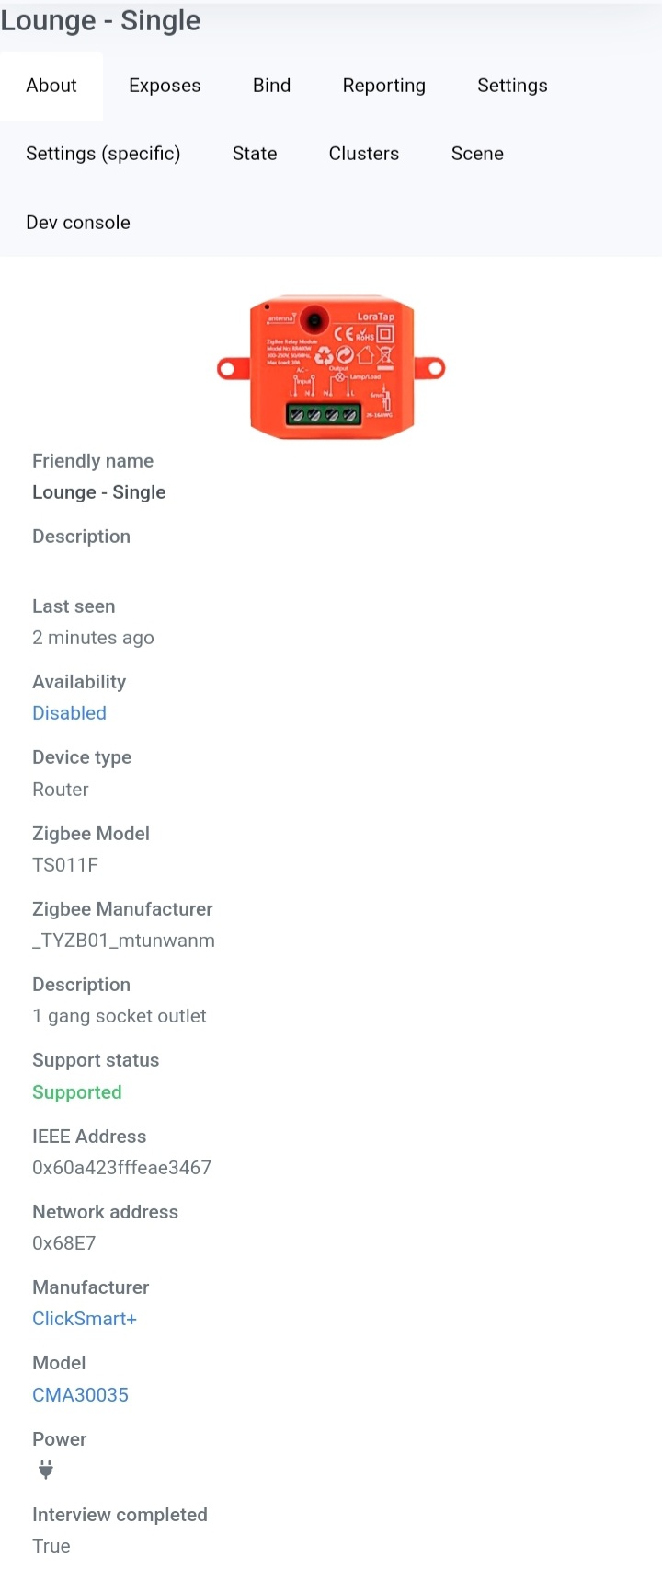Viewport: 662px width, 1570px height.
Task: Click the IEEE Address value
Action: click(121, 1167)
